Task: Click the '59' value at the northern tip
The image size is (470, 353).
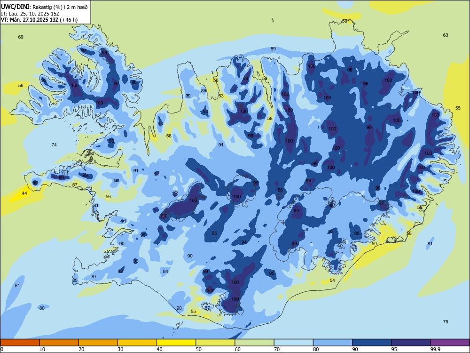Action: [345, 21]
